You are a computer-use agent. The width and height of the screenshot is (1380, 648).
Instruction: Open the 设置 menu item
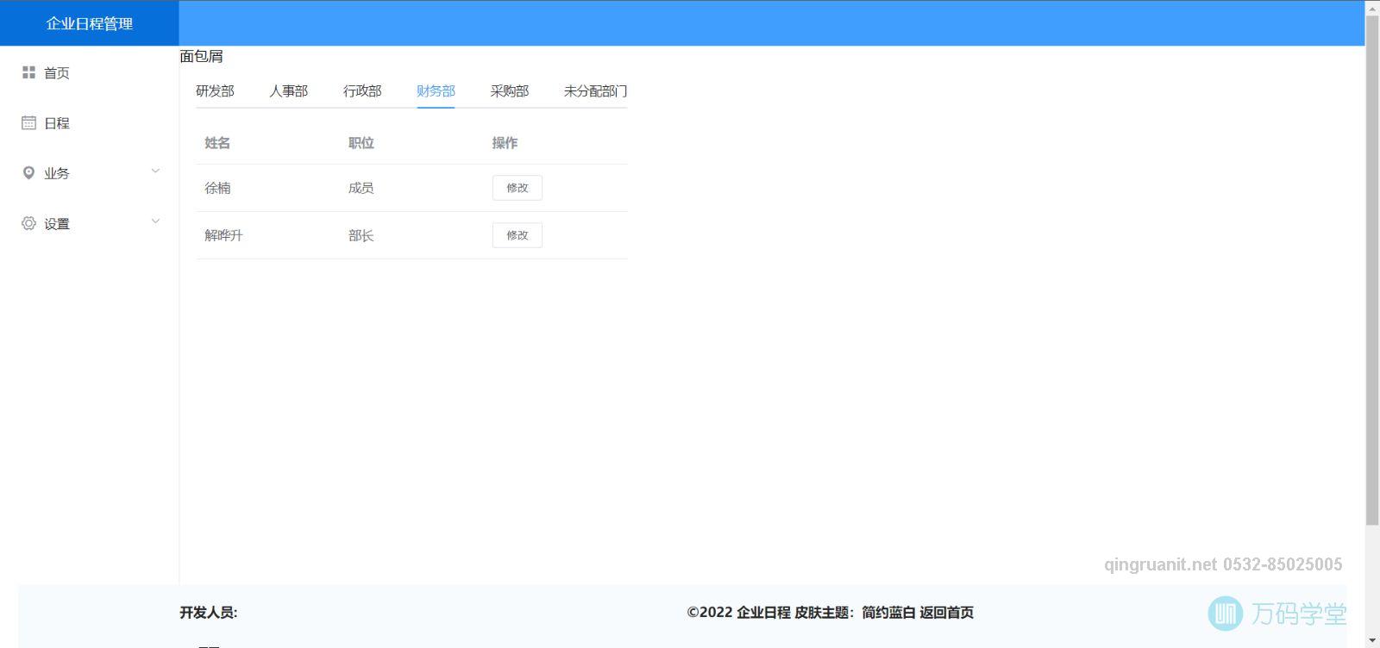90,223
